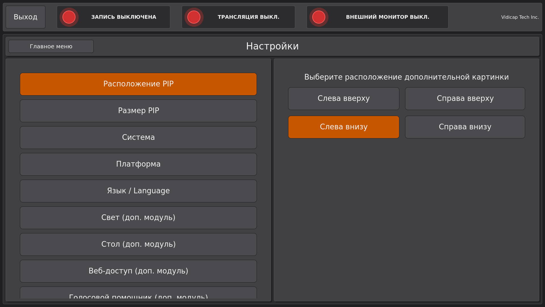The height and width of the screenshot is (307, 545).
Task: Select the Справа внизу PIP position
Action: (x=465, y=127)
